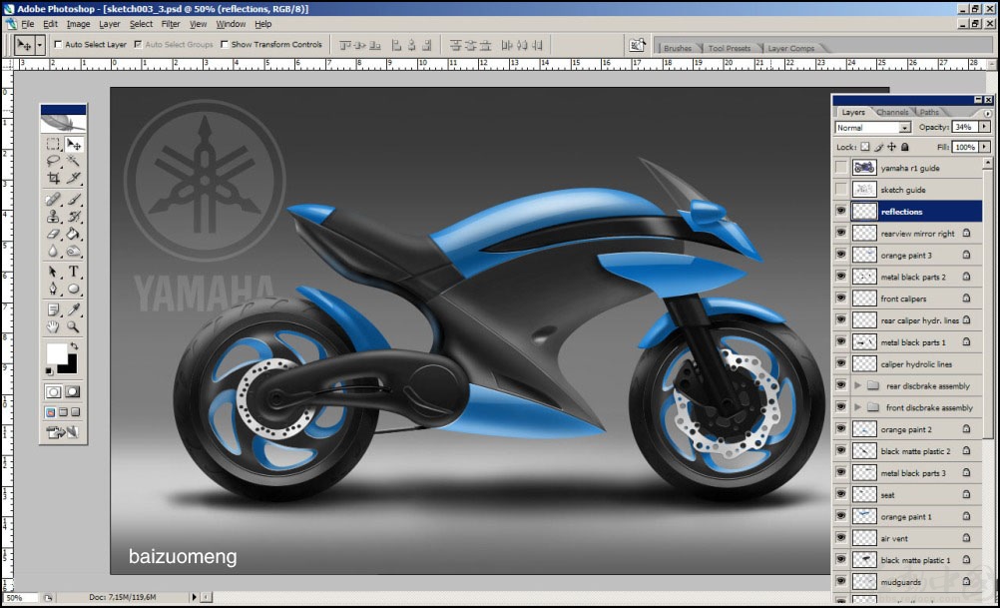This screenshot has width=1000, height=608.
Task: Enable Show Transform Controls checkbox
Action: [x=225, y=45]
